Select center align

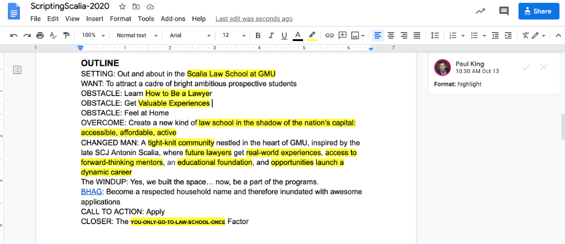391,35
